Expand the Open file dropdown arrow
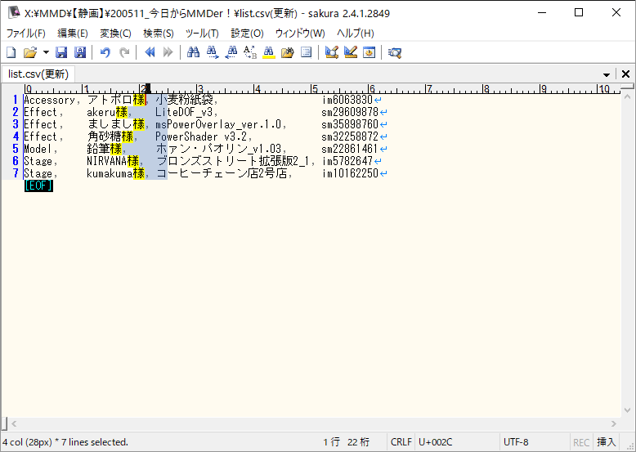 [46, 52]
